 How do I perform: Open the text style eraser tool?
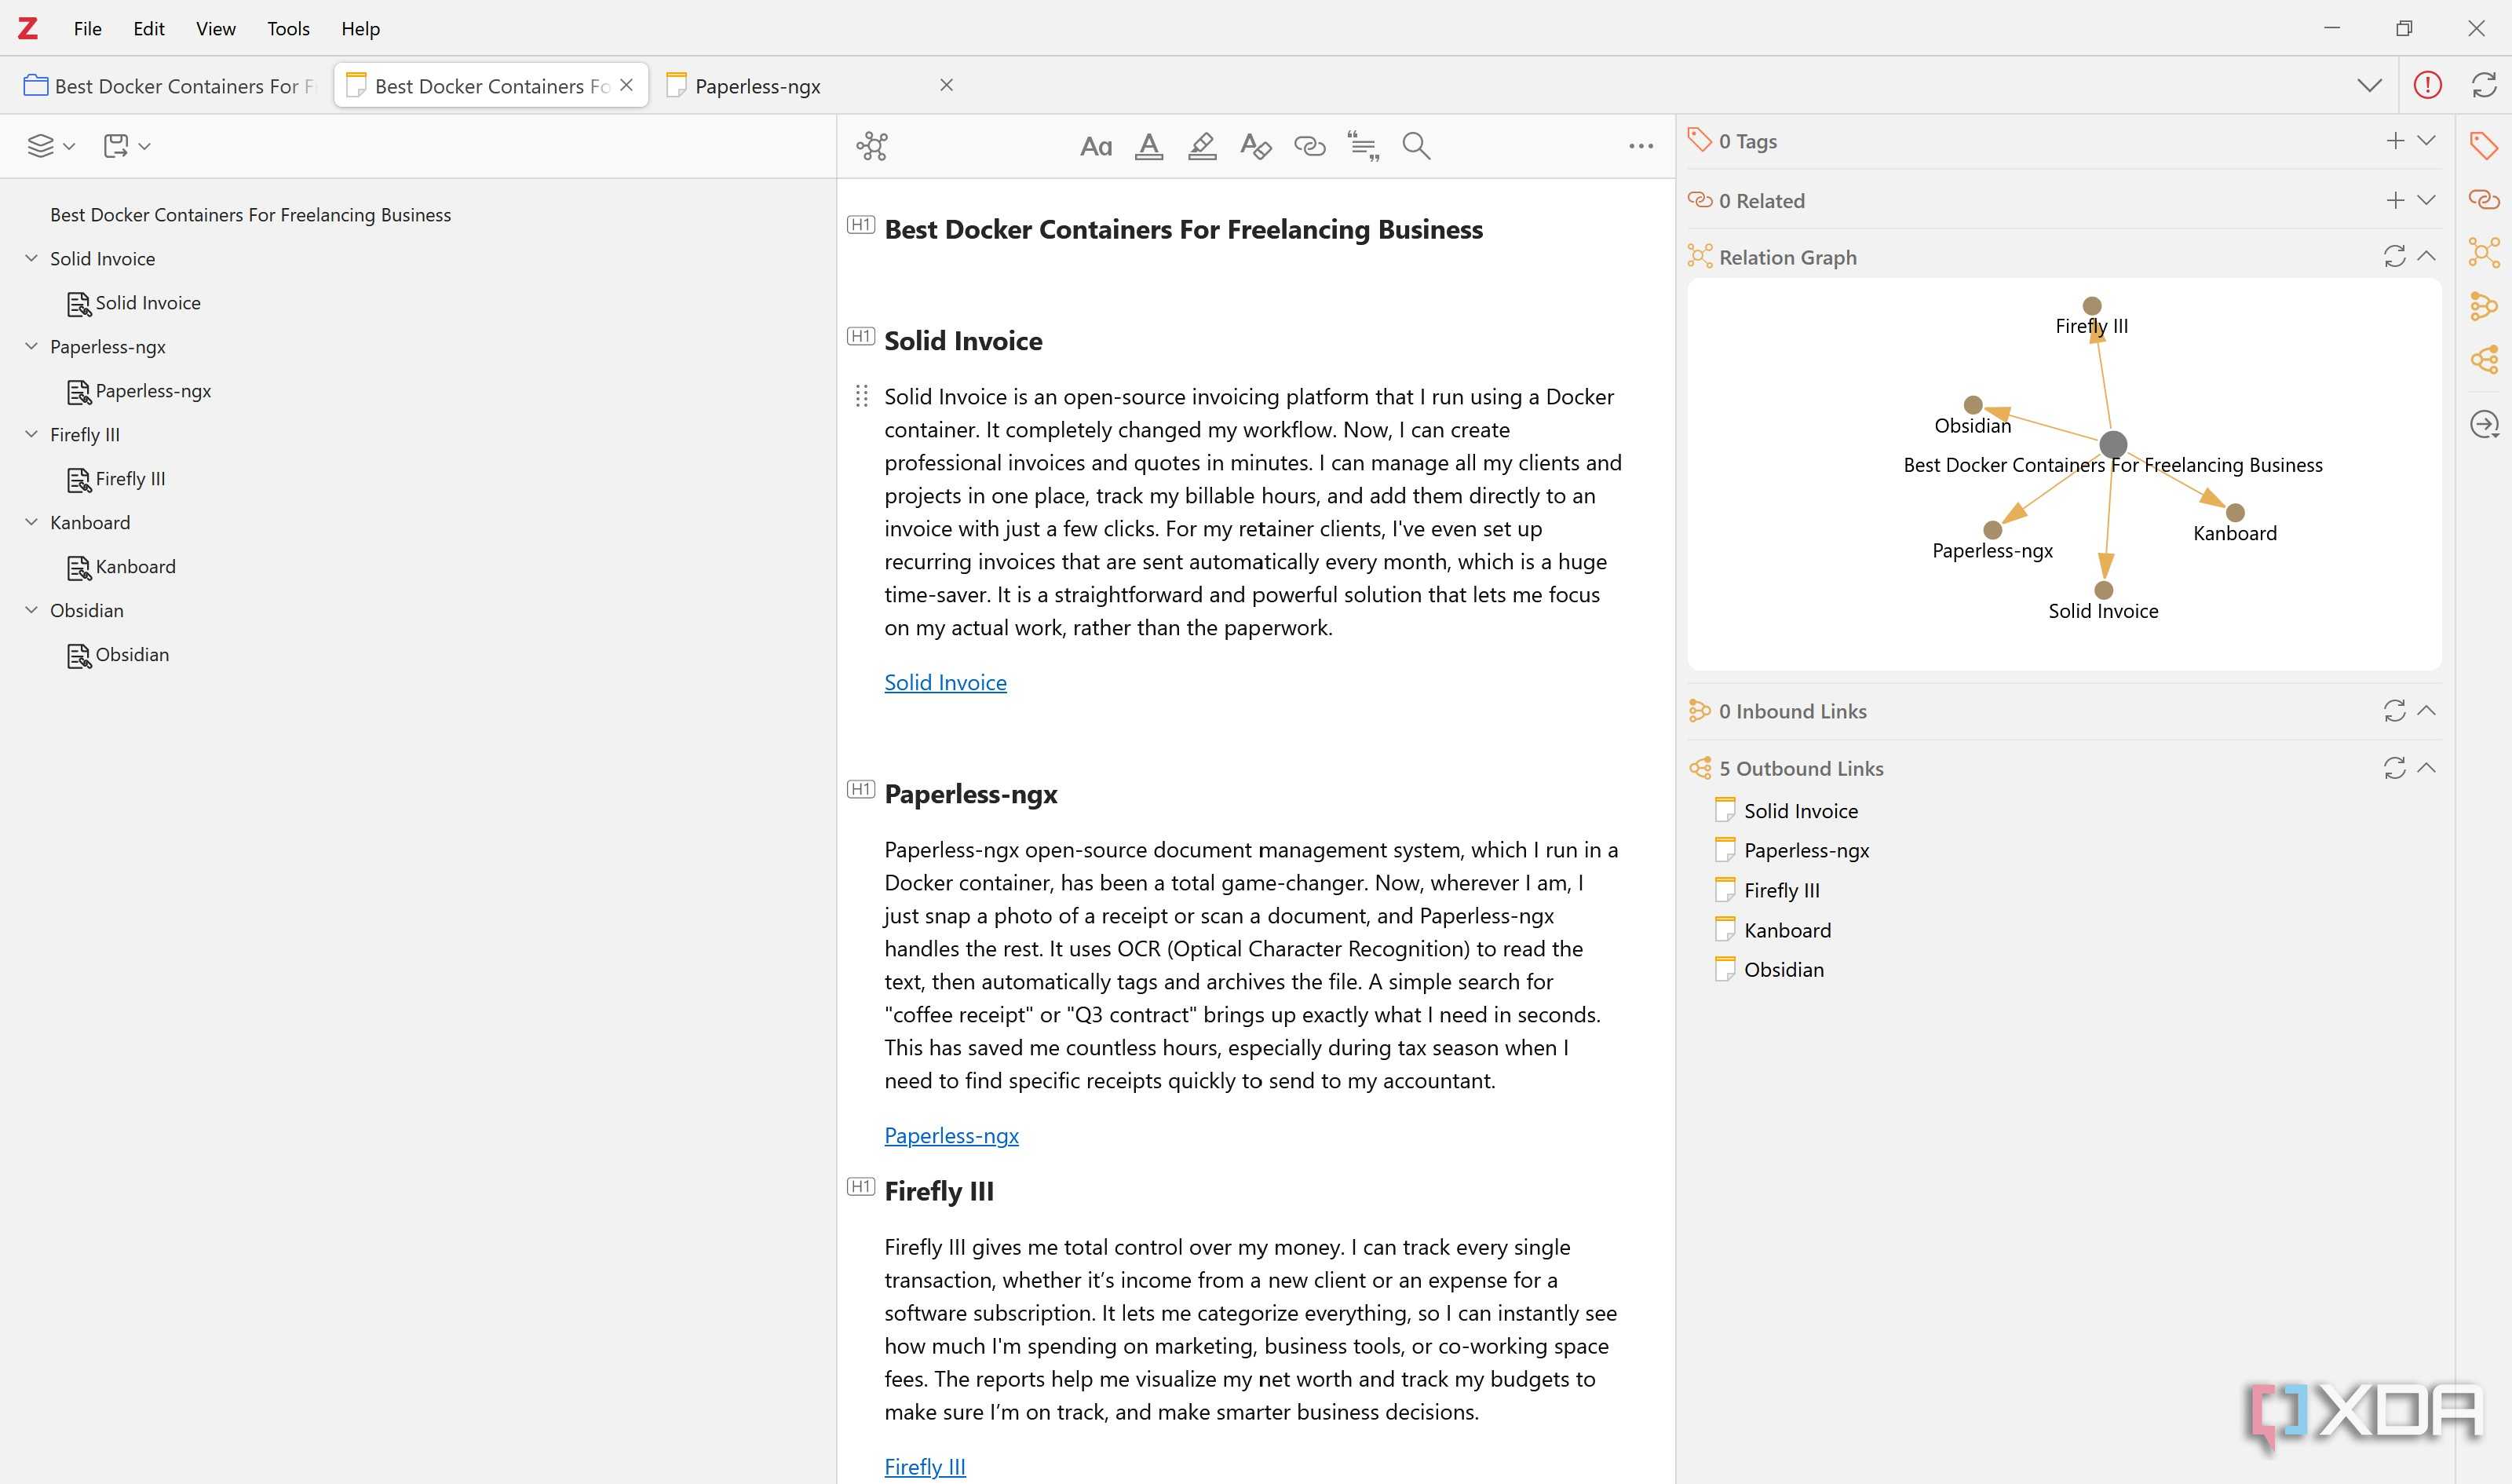(1255, 146)
